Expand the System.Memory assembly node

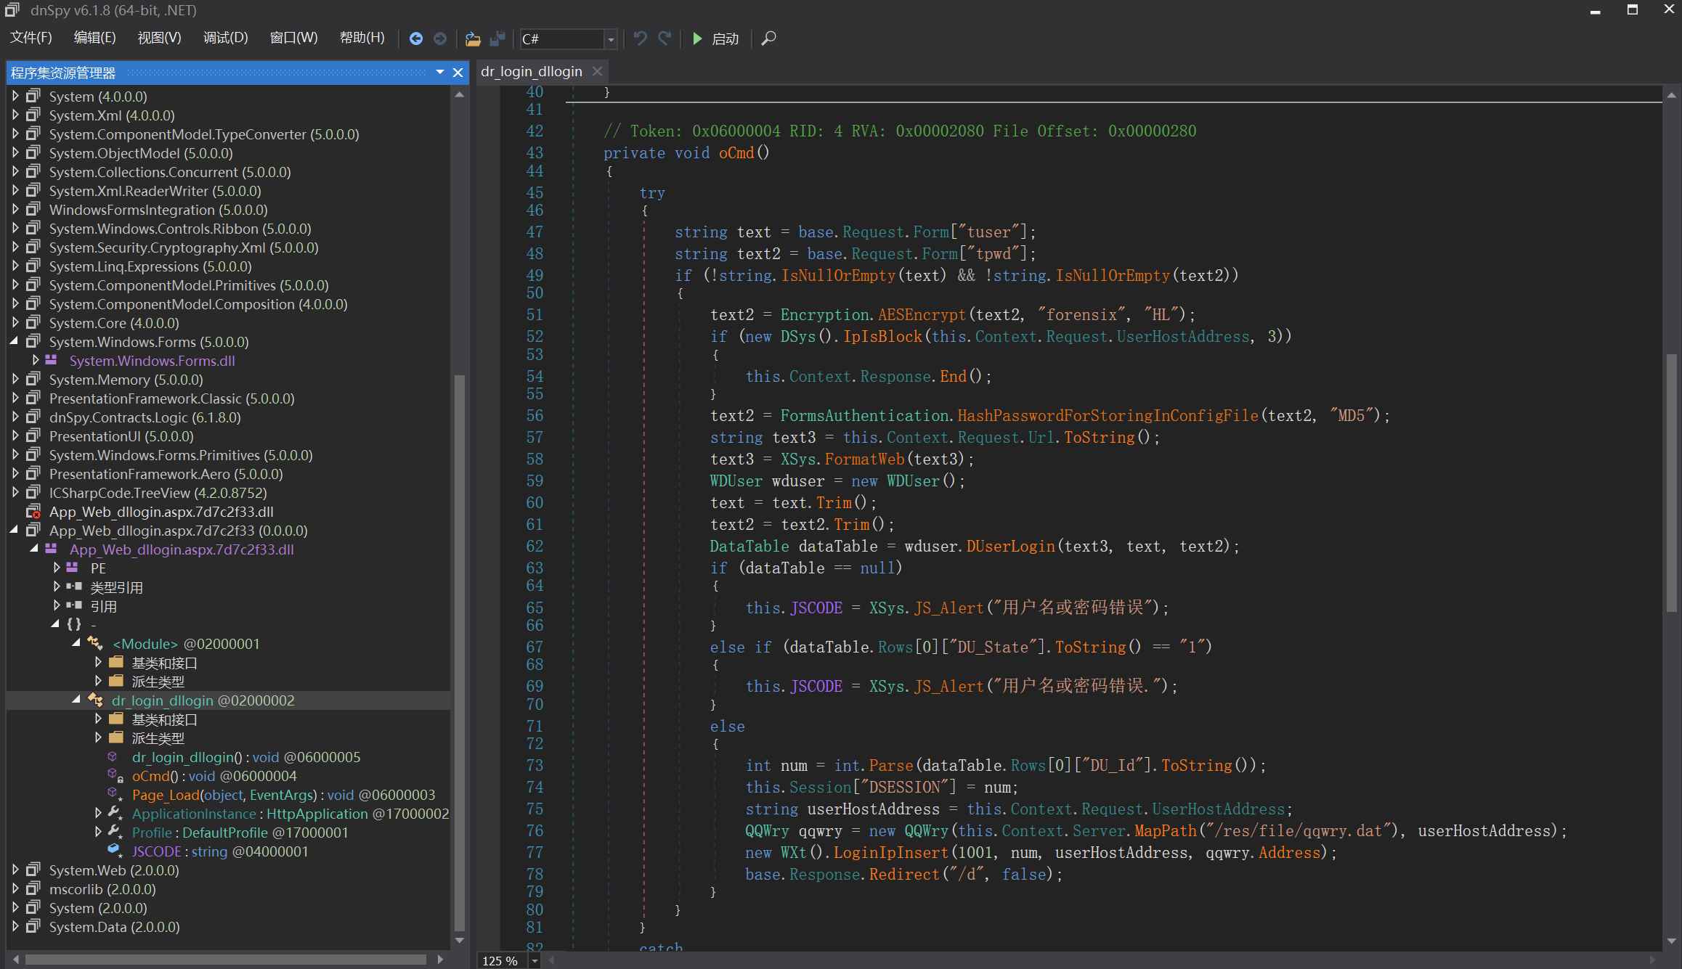15,379
